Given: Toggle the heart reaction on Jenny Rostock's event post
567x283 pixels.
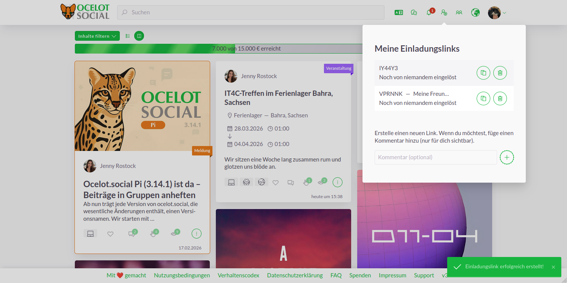Looking at the screenshot, I should (276, 182).
